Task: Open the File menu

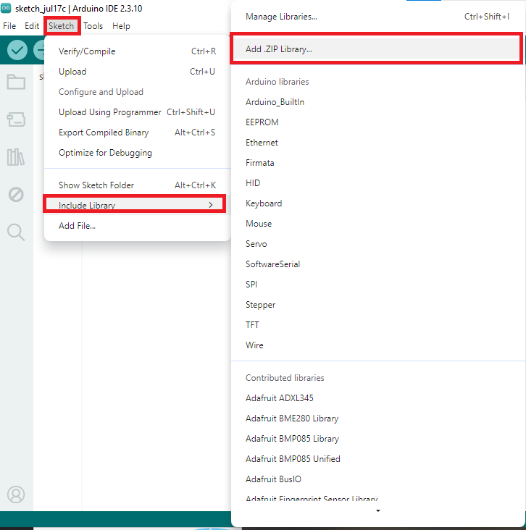Action: coord(9,26)
